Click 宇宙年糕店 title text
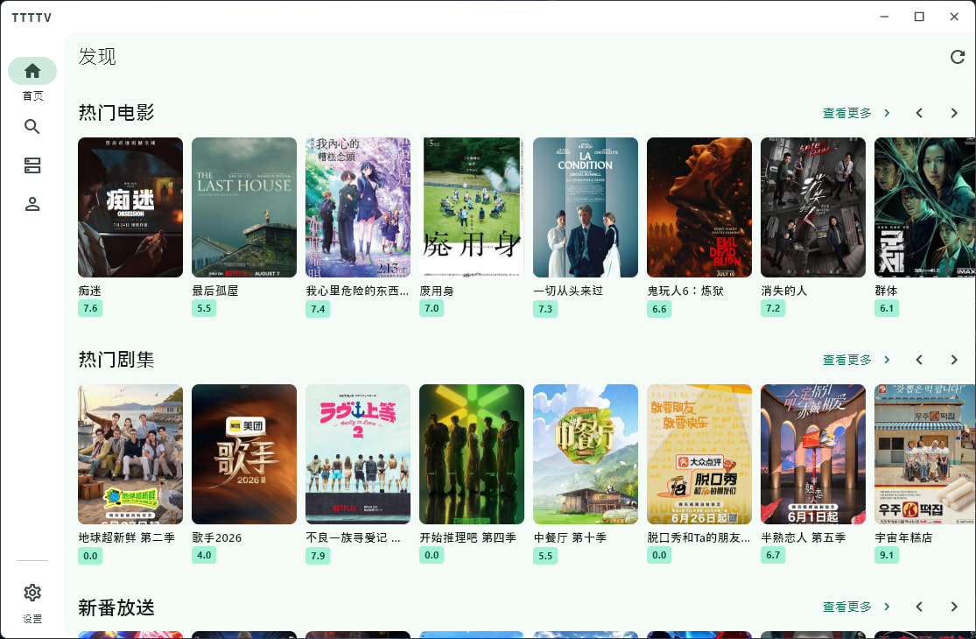This screenshot has height=639, width=976. 904,537
